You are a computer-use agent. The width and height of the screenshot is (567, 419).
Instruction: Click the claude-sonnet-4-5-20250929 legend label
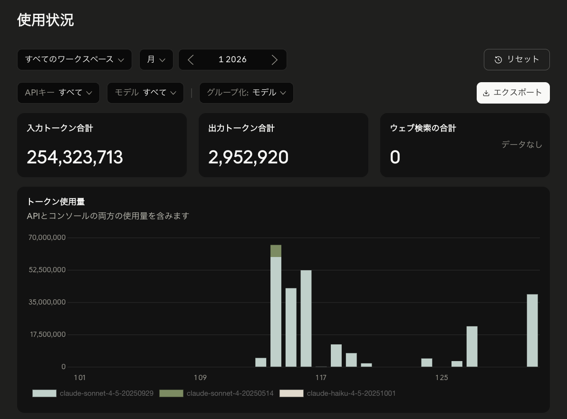[106, 393]
